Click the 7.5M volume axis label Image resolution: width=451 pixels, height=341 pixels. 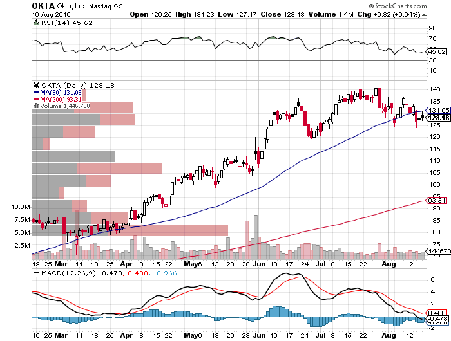[x=22, y=220]
